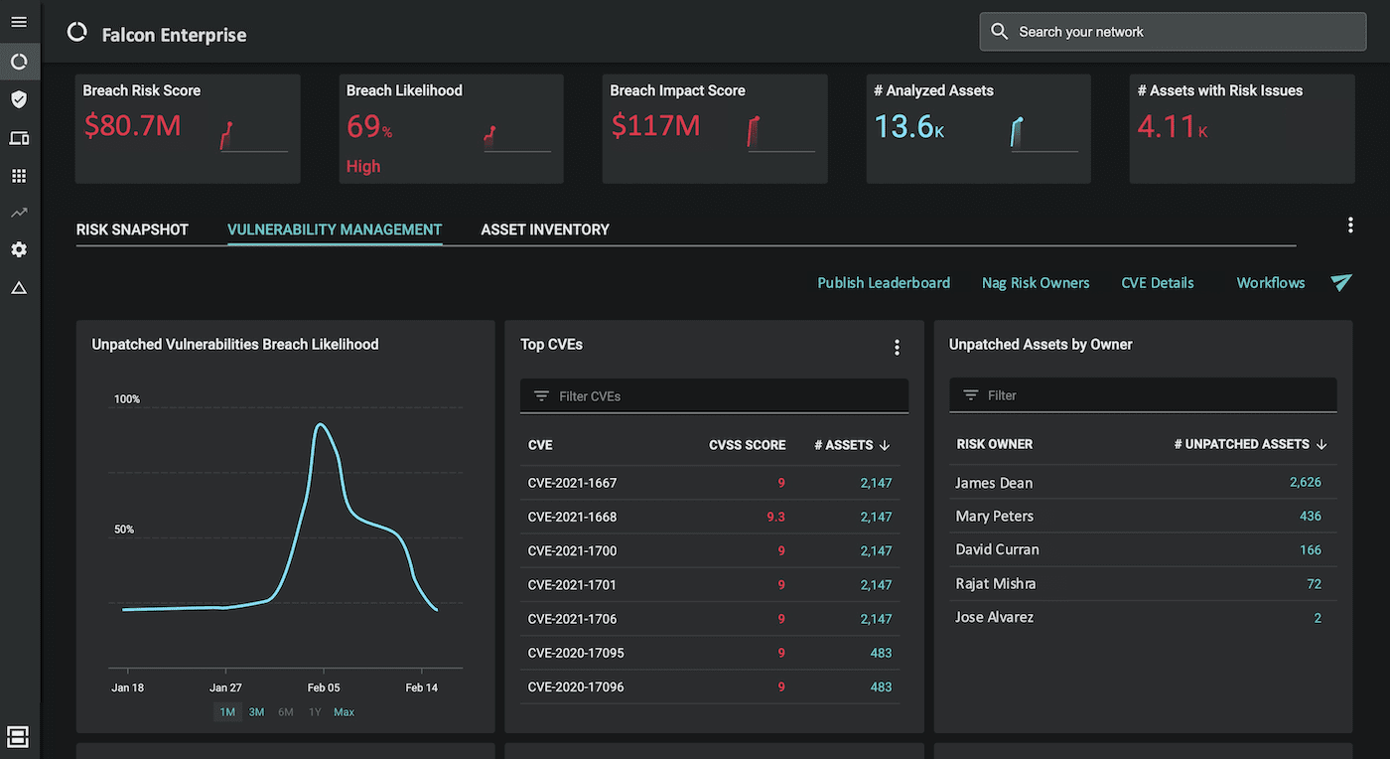This screenshot has height=759, width=1390.
Task: Click the Breach Risk Score sparkline
Action: tap(253, 136)
